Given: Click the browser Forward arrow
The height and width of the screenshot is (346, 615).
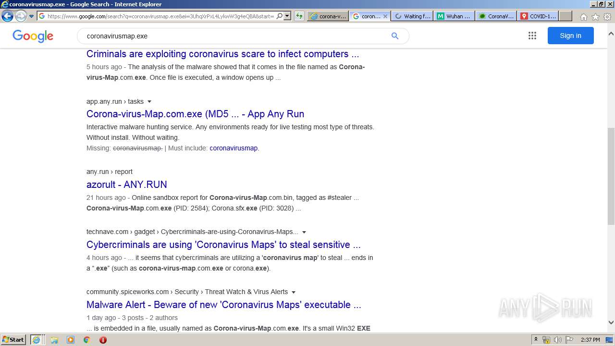Looking at the screenshot, I should point(21,16).
